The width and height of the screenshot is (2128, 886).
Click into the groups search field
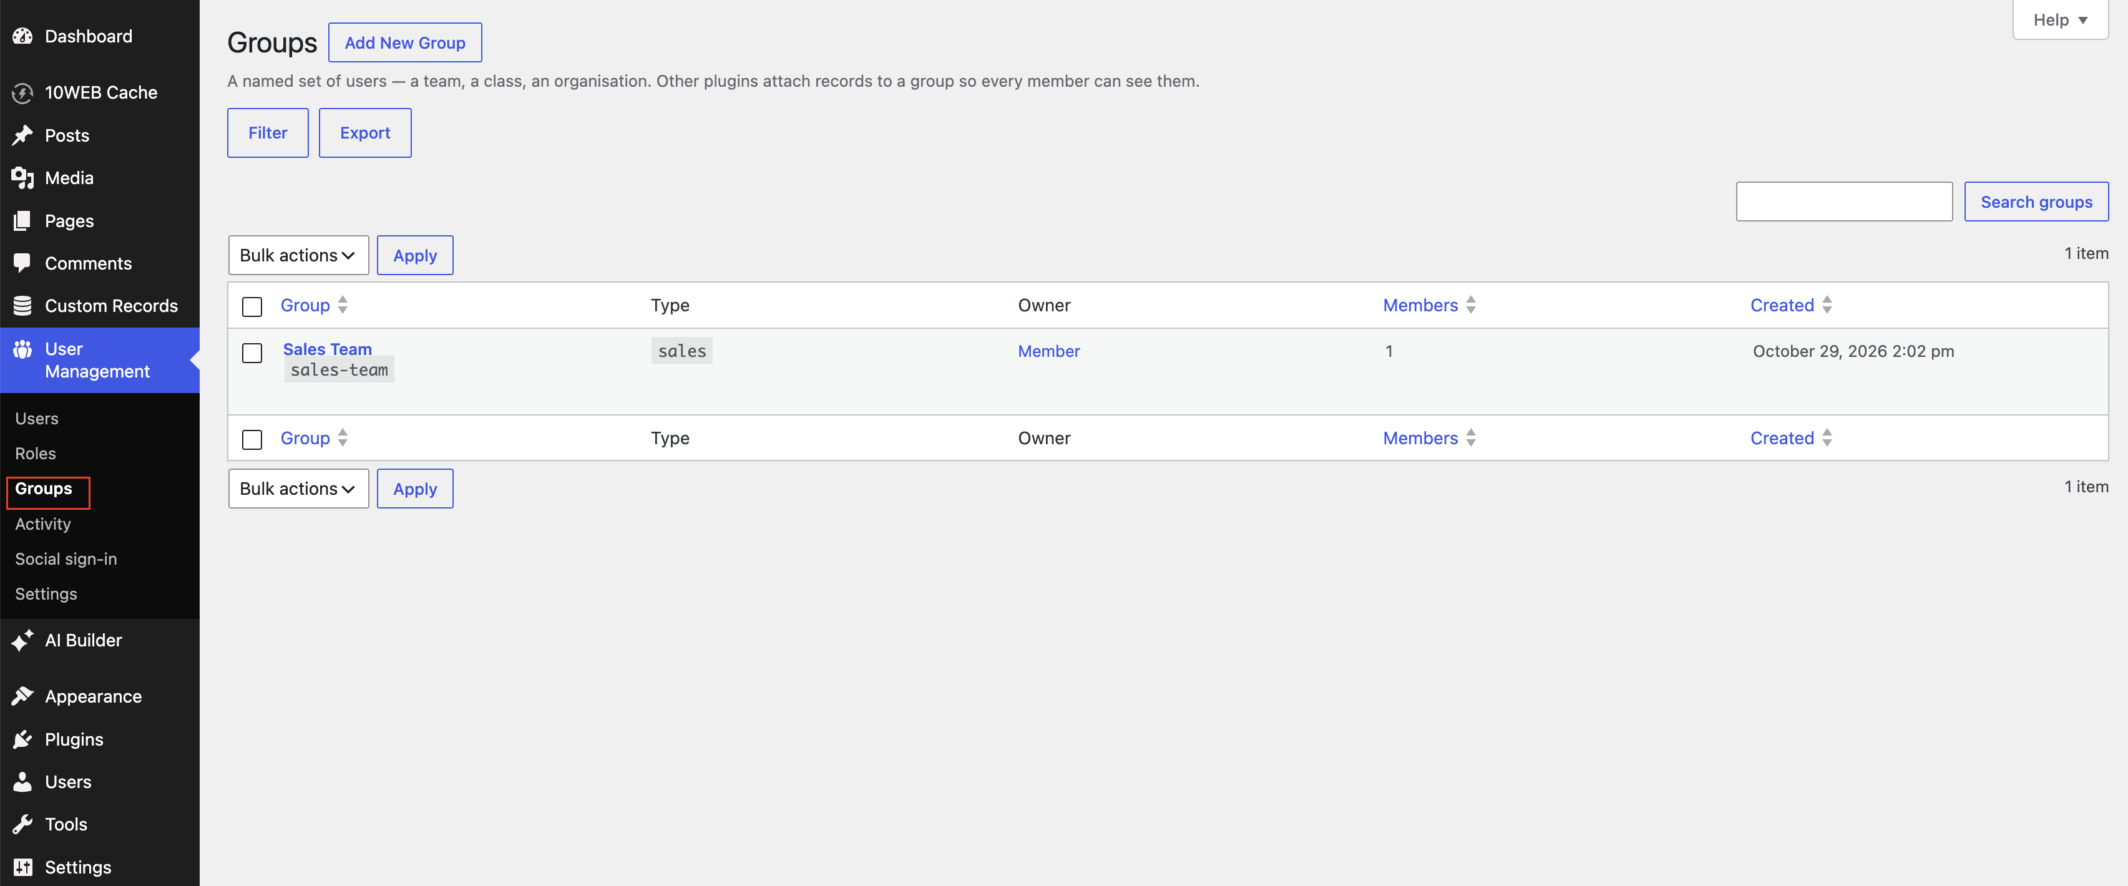tap(1844, 202)
